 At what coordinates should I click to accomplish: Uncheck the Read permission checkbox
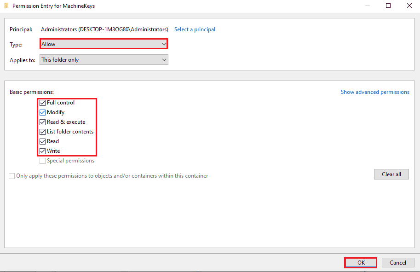[42, 141]
